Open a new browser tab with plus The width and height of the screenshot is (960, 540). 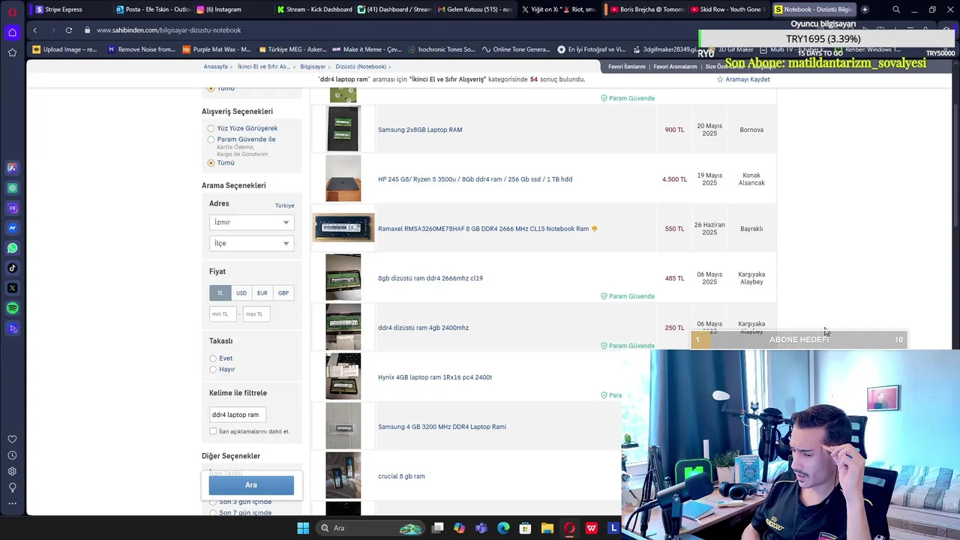point(865,10)
